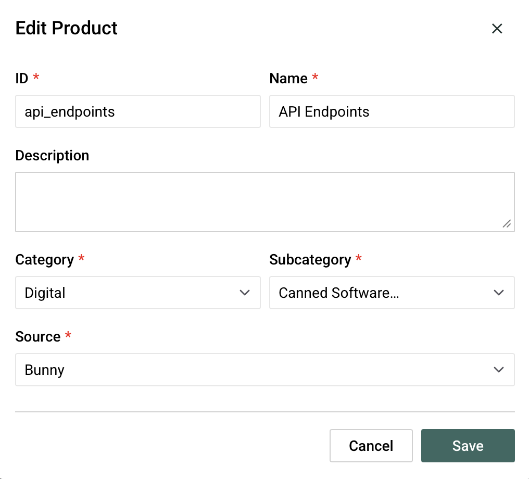Click the Cancel button
This screenshot has height=479, width=529.
click(x=371, y=446)
